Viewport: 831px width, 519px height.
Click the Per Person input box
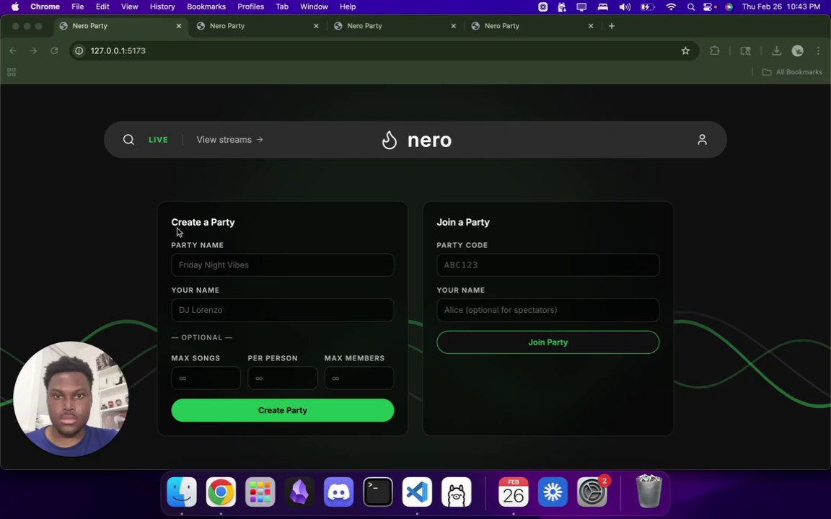283,378
